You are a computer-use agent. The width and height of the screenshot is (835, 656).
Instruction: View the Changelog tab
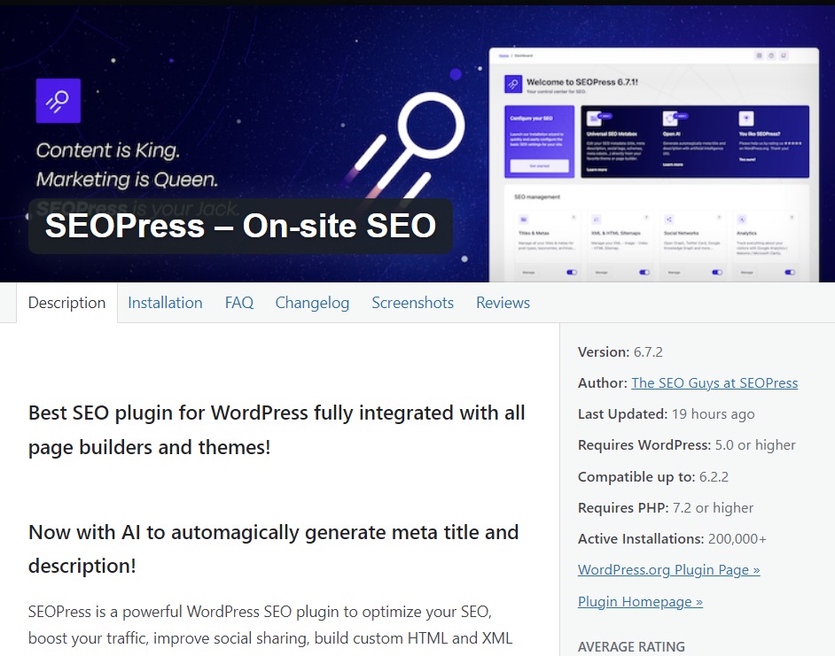pos(312,303)
